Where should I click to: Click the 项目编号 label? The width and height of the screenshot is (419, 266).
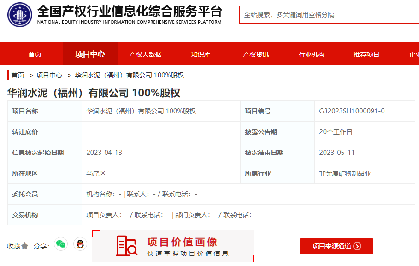click(258, 111)
